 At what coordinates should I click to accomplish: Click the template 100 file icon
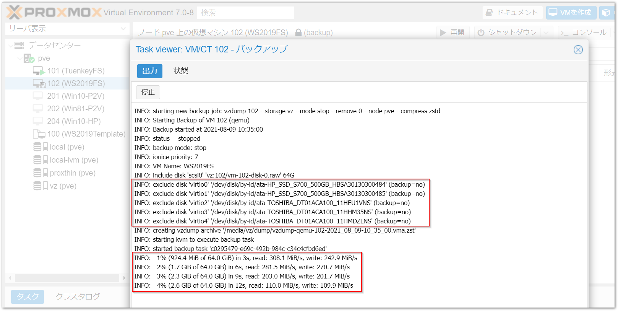(39, 134)
